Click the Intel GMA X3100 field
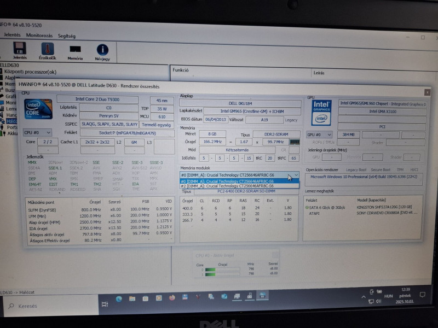This screenshot has height=328, width=438. [382, 112]
